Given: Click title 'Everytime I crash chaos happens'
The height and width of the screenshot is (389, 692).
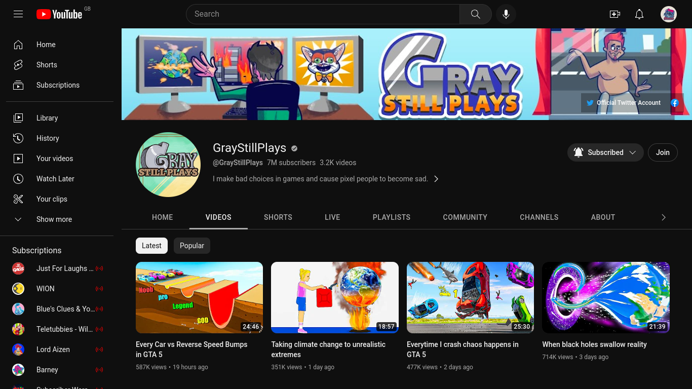Looking at the screenshot, I should point(463,349).
